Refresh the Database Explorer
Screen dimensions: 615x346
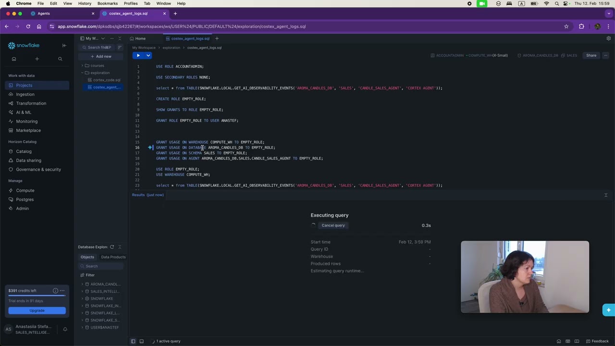coord(112,247)
